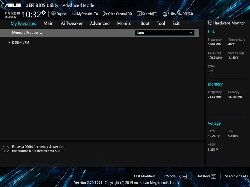Open Qfan Control fan icon
Screen dimensions: 250x187
(x=105, y=14)
